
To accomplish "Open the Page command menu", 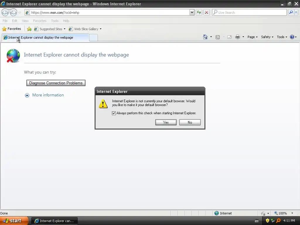I will pos(252,37).
